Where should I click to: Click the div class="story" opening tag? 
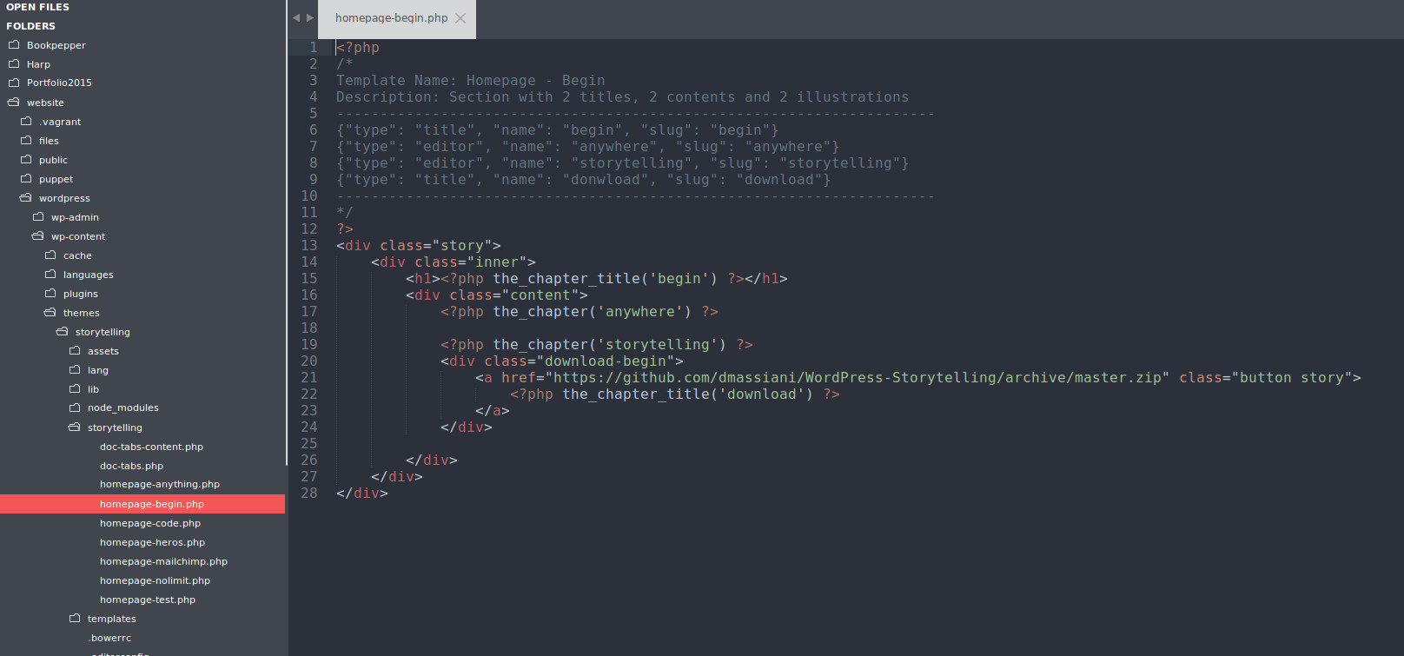coord(419,245)
